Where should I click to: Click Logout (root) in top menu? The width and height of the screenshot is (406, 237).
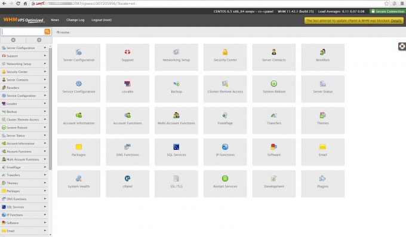[x=101, y=20]
